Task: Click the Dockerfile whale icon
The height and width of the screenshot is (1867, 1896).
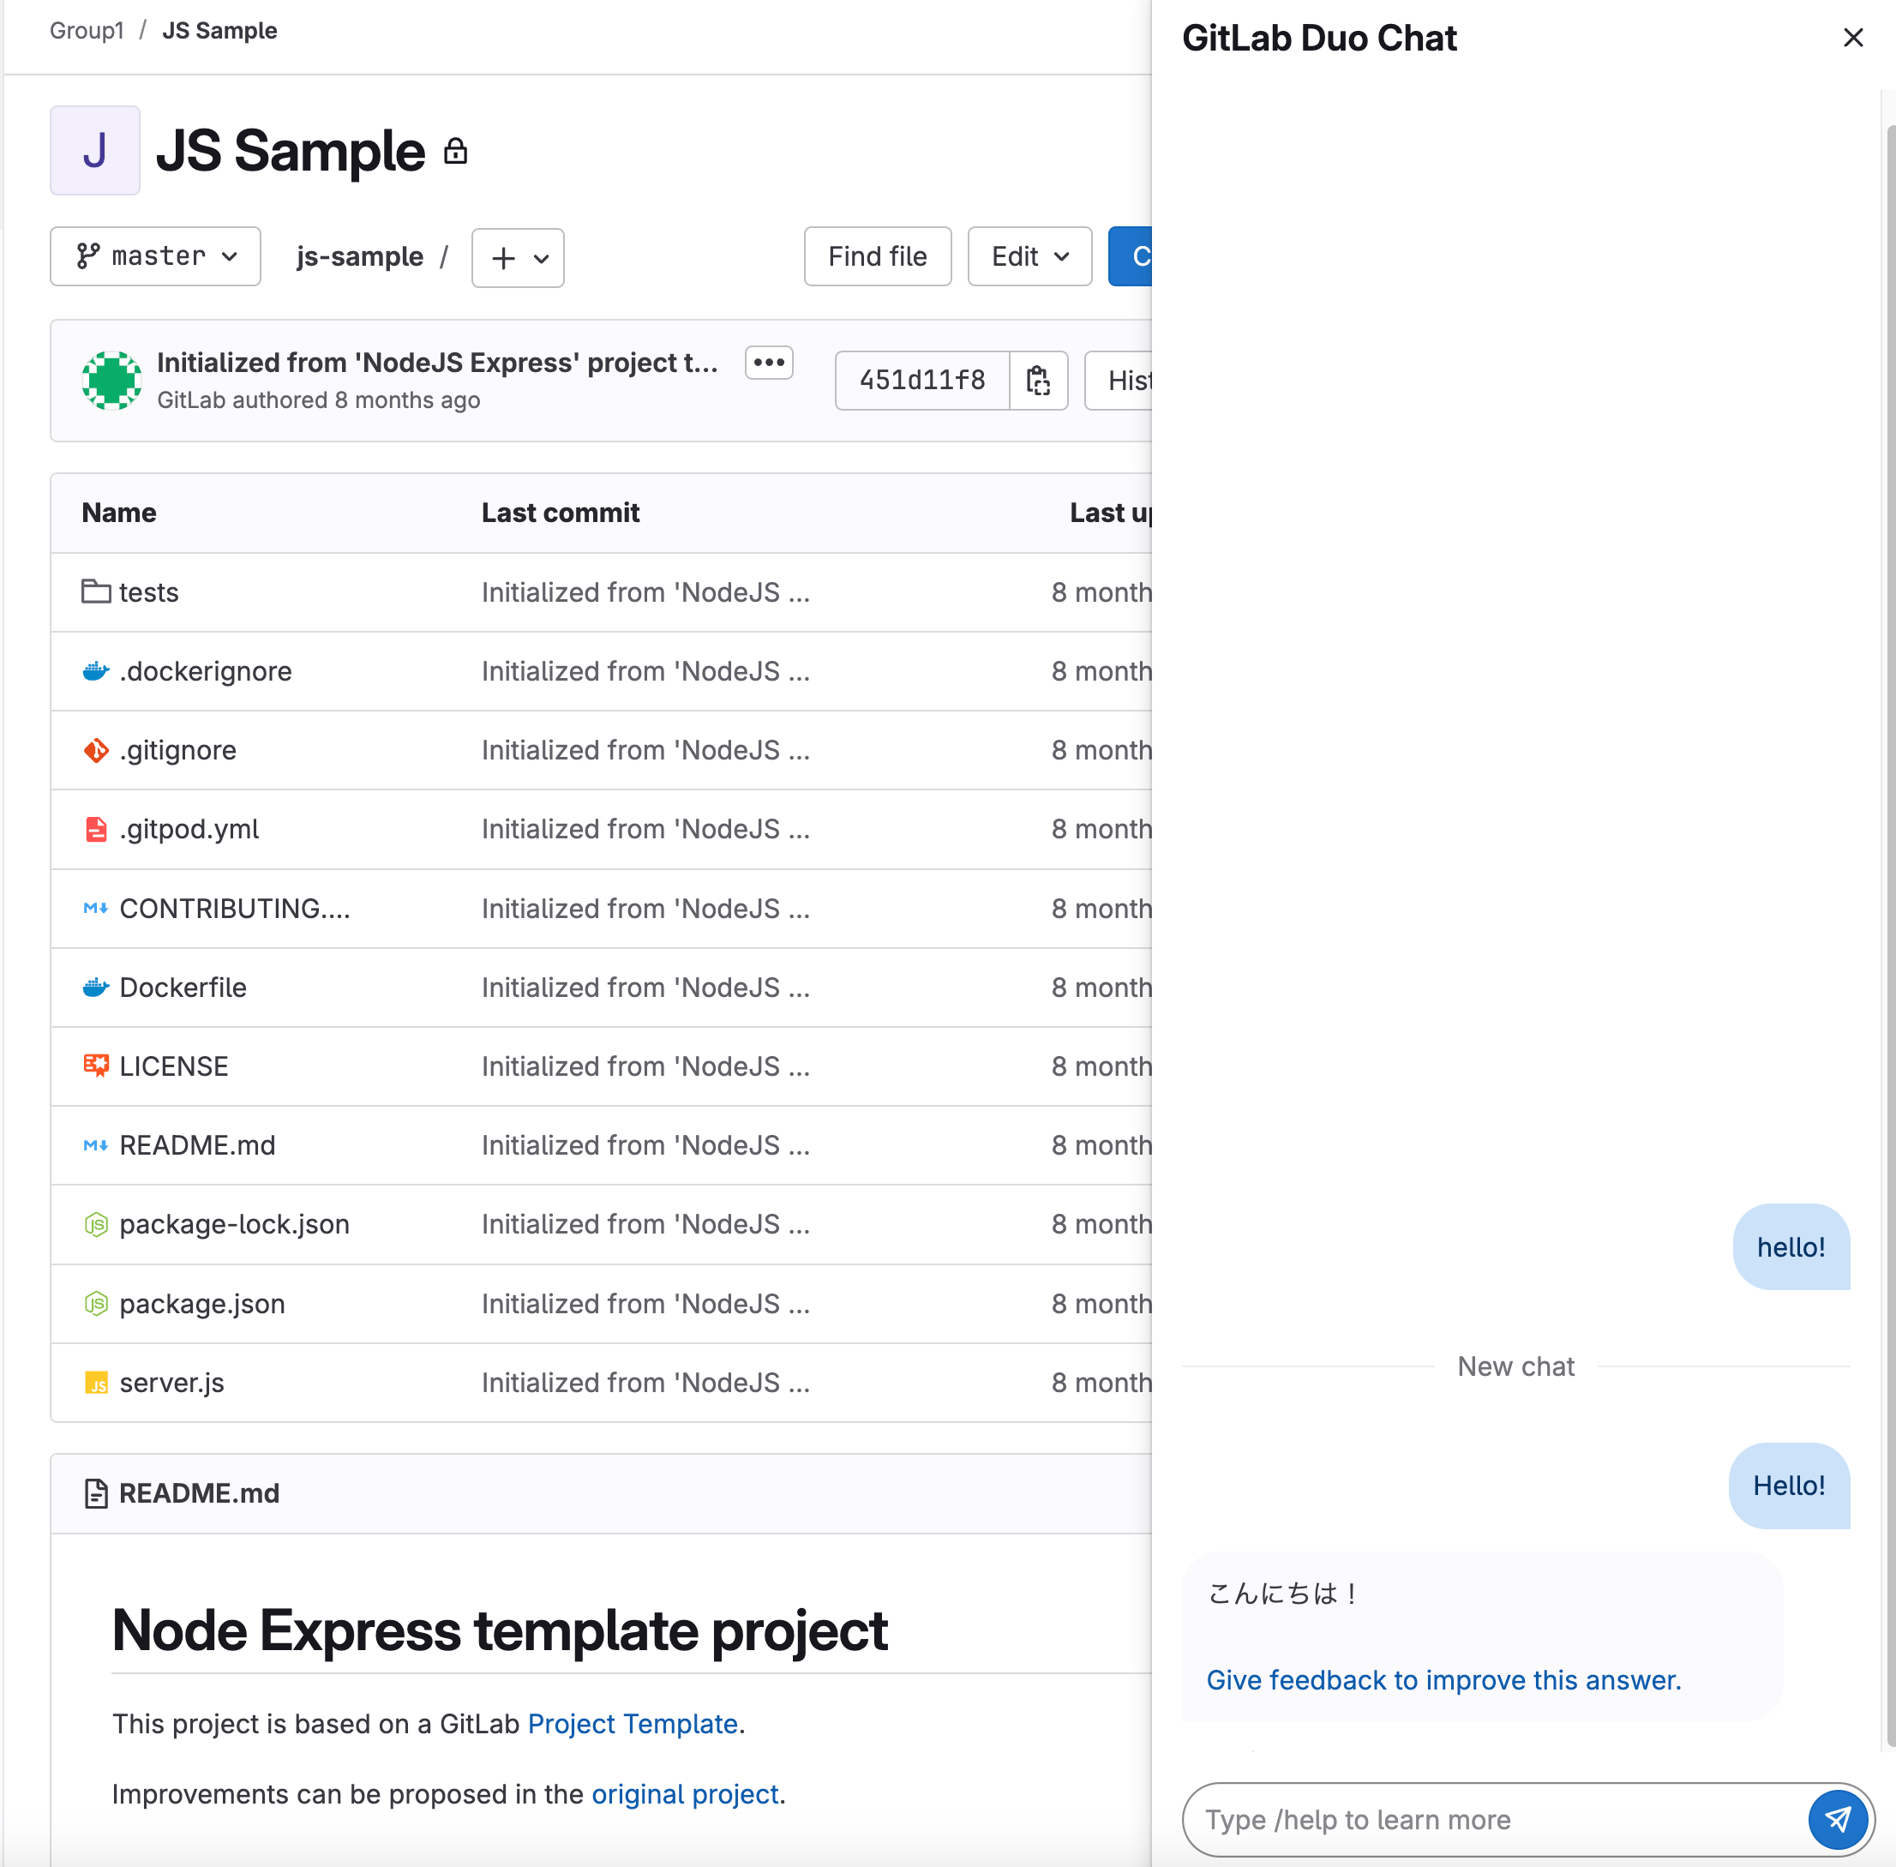Action: tap(95, 987)
